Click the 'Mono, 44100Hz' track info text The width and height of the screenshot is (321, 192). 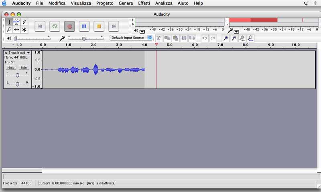tap(16, 57)
